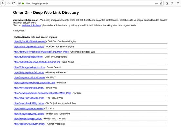Open the security level shield icon

[x=172, y=3]
